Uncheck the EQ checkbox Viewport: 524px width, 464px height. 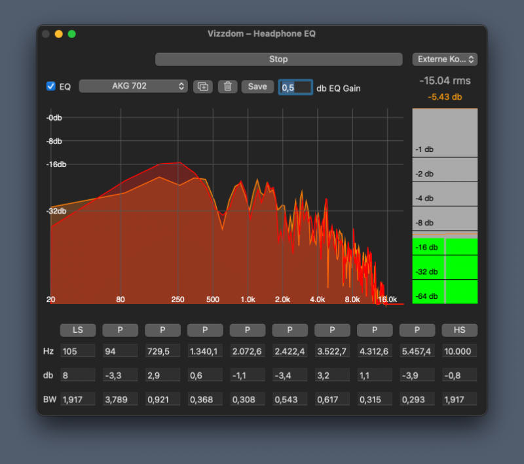[51, 87]
